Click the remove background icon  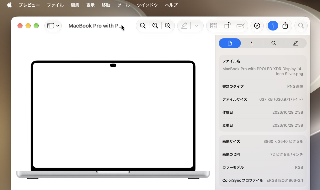pos(213,26)
